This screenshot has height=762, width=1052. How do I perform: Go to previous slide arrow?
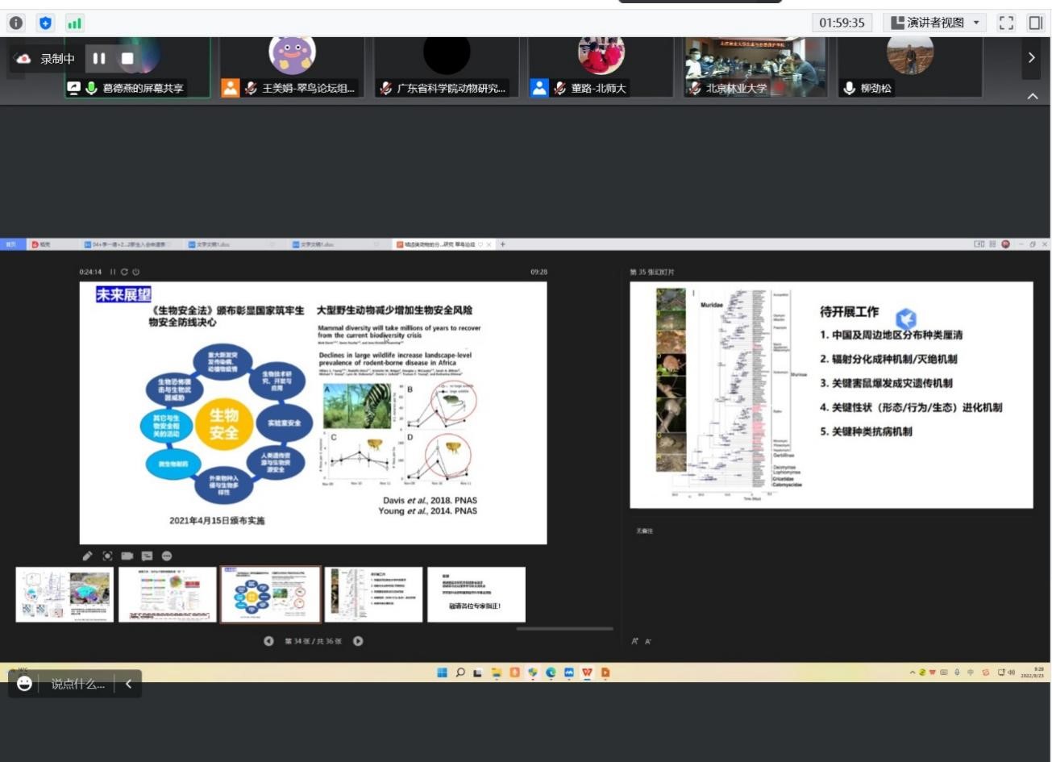tap(268, 641)
